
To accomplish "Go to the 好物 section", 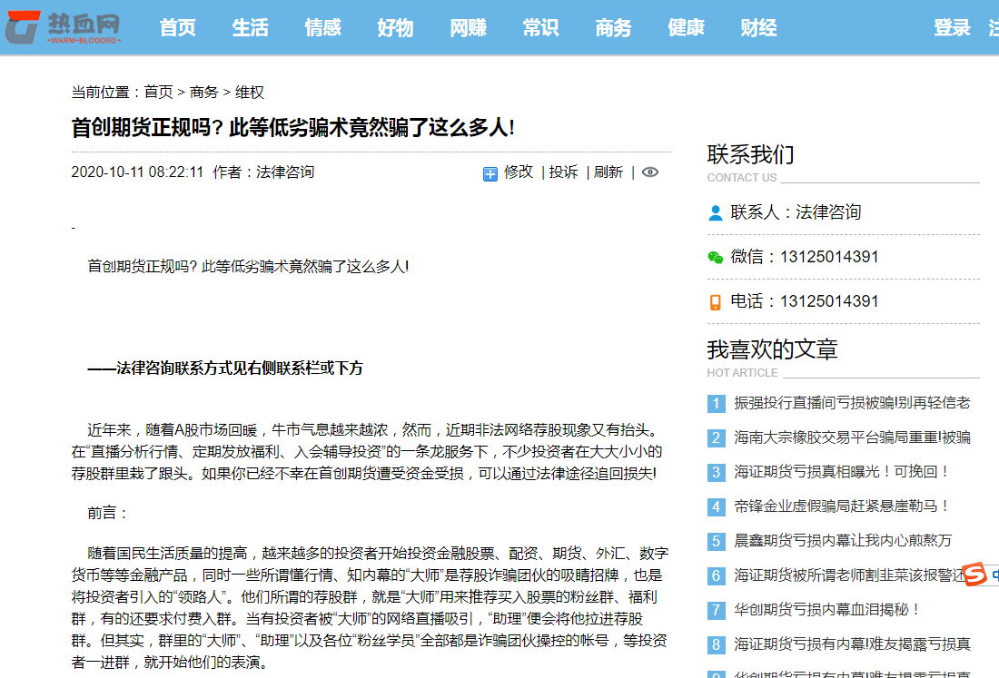I will click(395, 27).
